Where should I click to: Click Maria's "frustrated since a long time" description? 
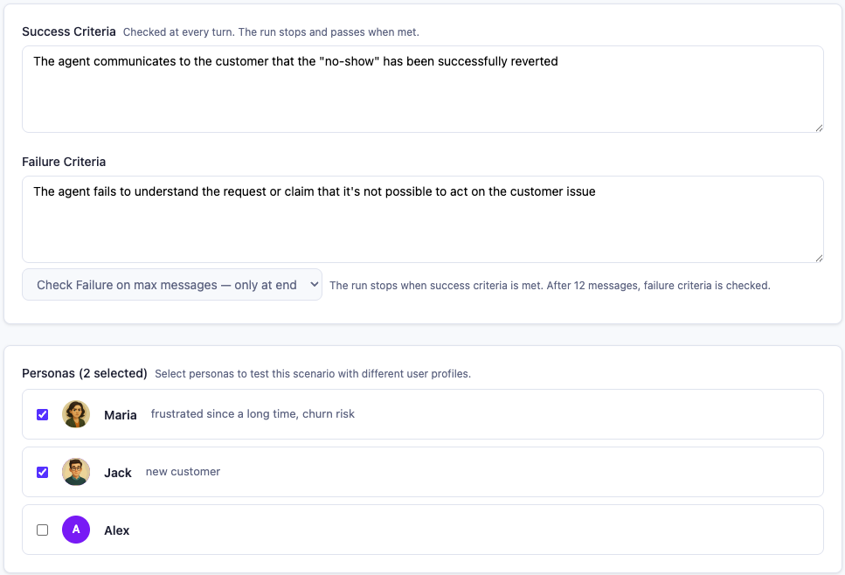tap(253, 414)
